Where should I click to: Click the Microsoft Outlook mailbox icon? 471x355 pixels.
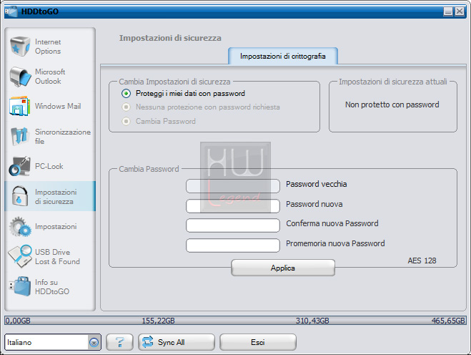[20, 77]
